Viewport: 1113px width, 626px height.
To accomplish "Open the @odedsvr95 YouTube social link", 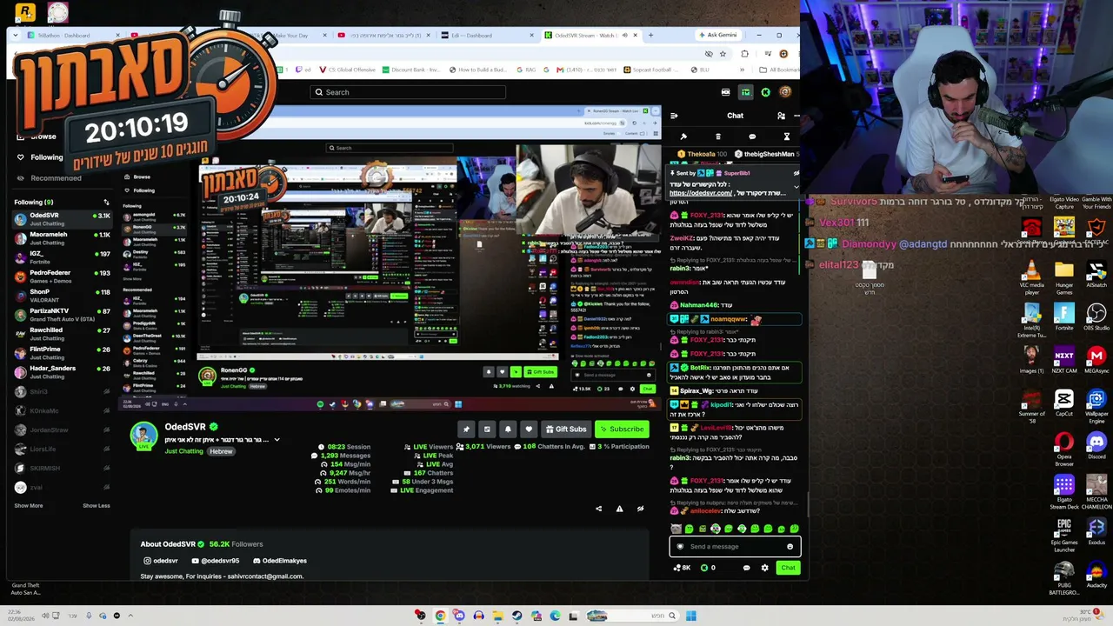I will point(215,561).
